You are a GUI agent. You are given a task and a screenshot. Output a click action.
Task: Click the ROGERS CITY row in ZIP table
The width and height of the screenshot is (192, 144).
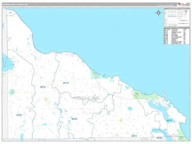click(175, 43)
